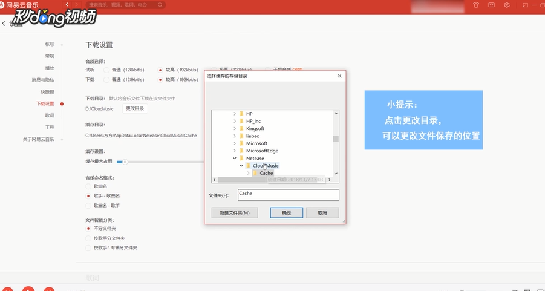Select 按歌手分文件夹 classification option
This screenshot has height=291, width=545.
click(x=88, y=238)
